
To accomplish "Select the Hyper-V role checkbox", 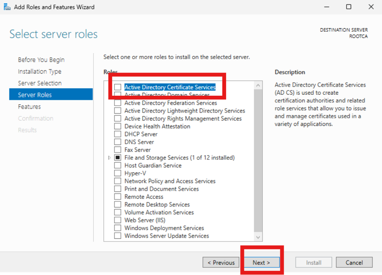I will 118,173.
